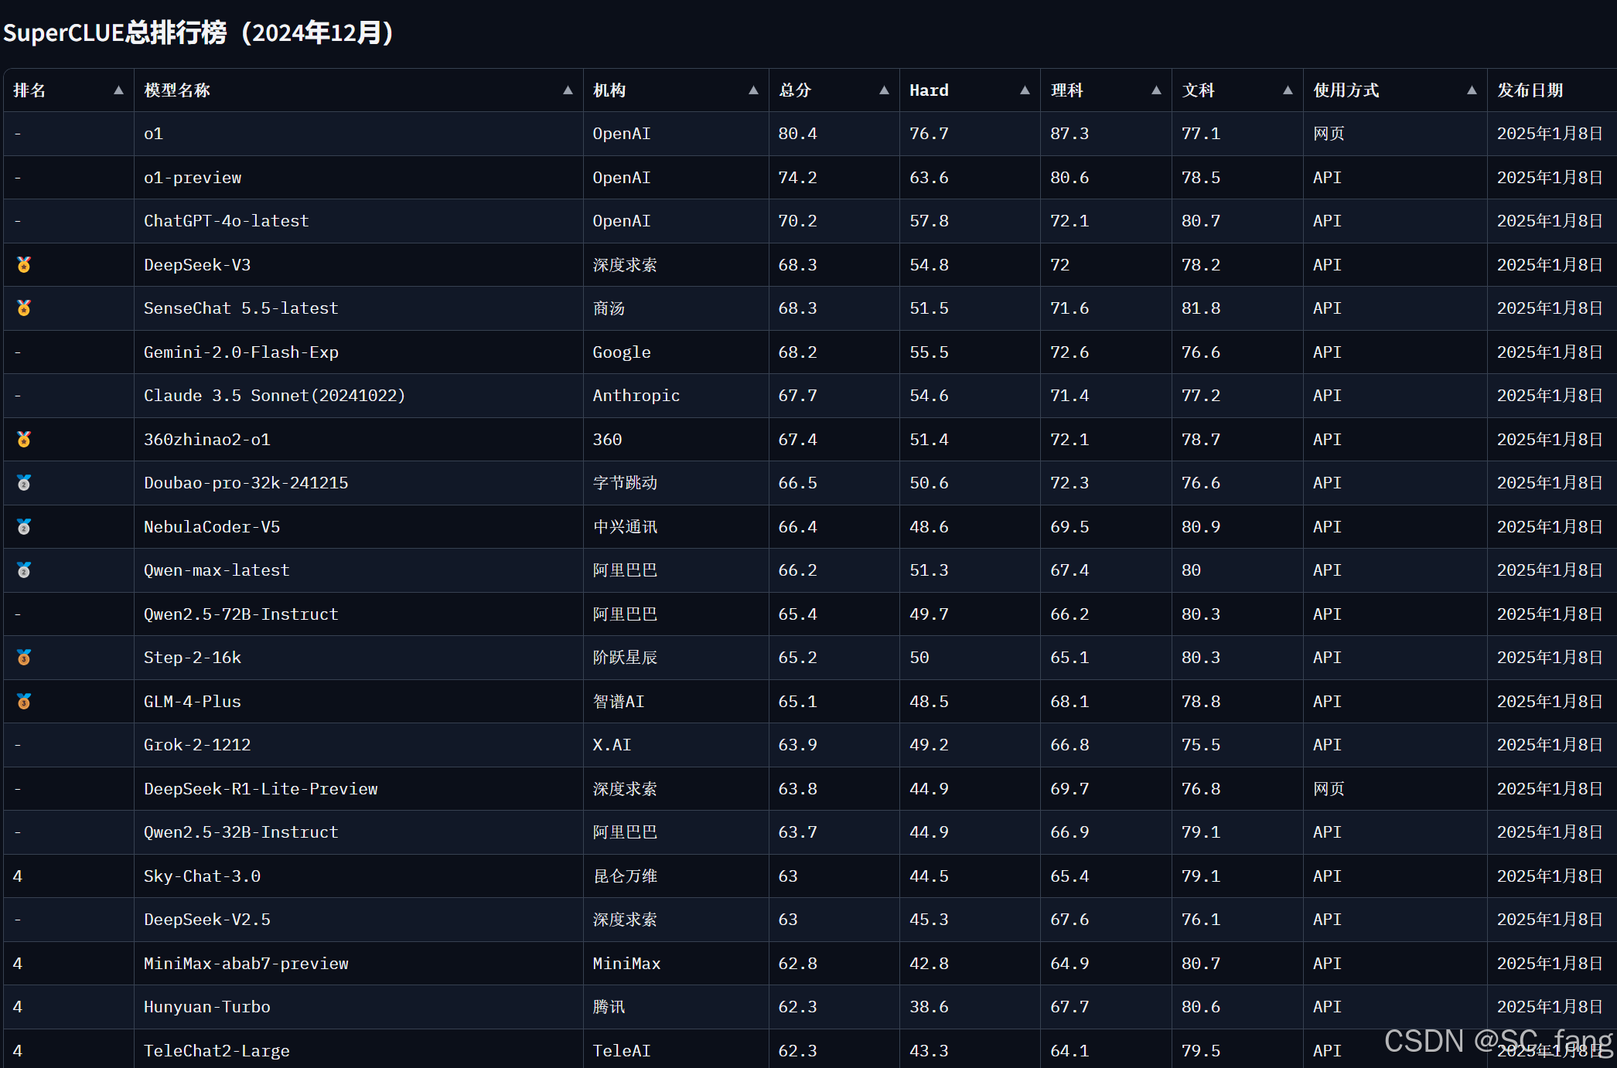This screenshot has width=1617, height=1068.
Task: Click the Hard column sort arrow
Action: tap(1025, 90)
